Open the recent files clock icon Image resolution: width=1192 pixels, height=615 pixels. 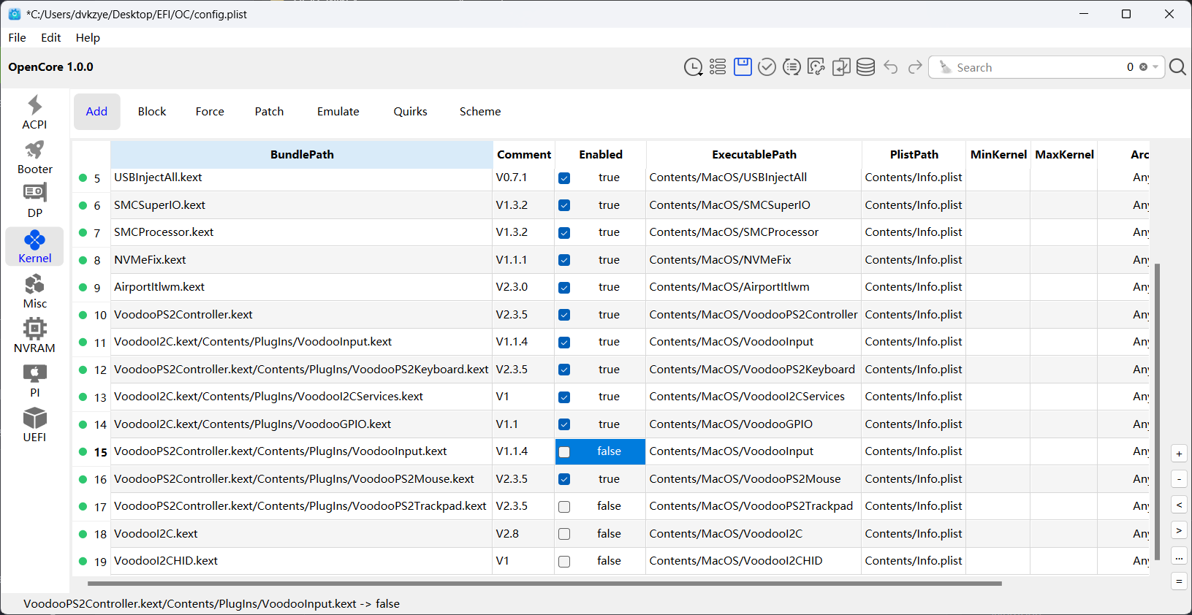pos(693,67)
